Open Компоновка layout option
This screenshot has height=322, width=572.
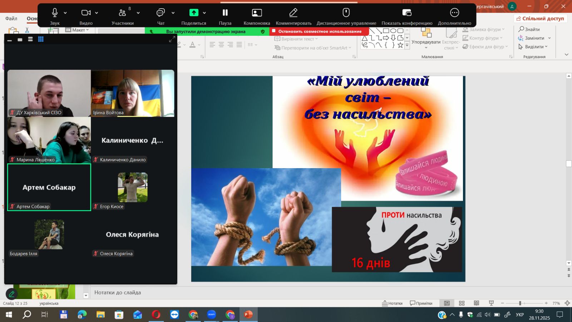point(257,13)
